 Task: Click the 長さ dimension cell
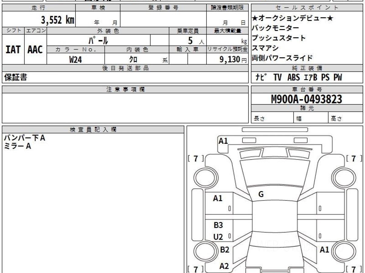[273, 118]
